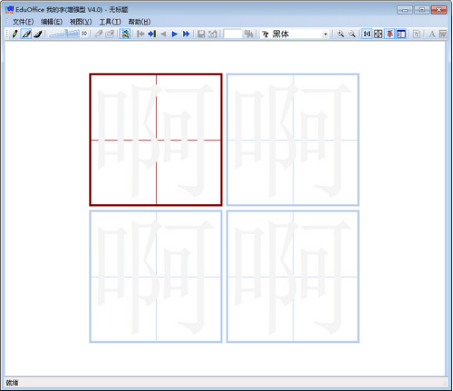Open the 编辑(E) menu
Screen dimensions: 453x391
(x=52, y=21)
